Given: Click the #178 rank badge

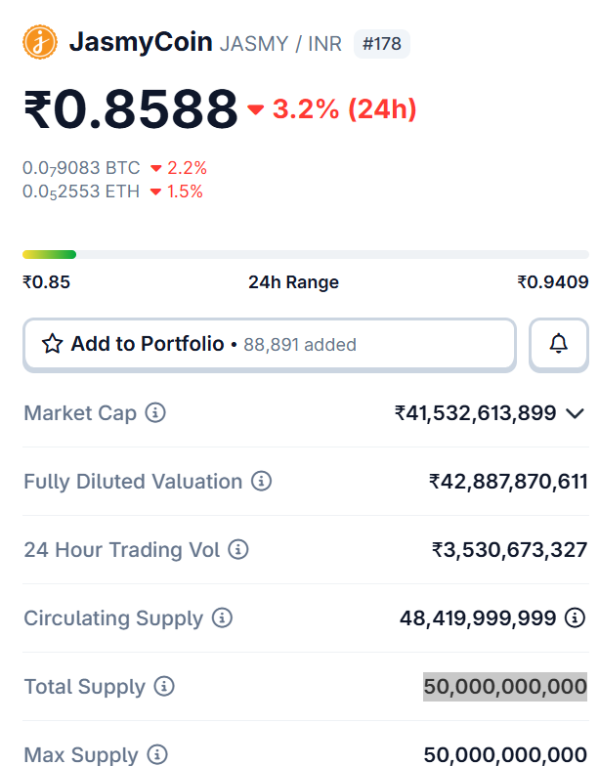Looking at the screenshot, I should click(x=381, y=44).
